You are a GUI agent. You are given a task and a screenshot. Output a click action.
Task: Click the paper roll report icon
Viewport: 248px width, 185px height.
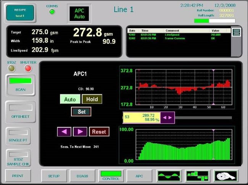coord(225,176)
